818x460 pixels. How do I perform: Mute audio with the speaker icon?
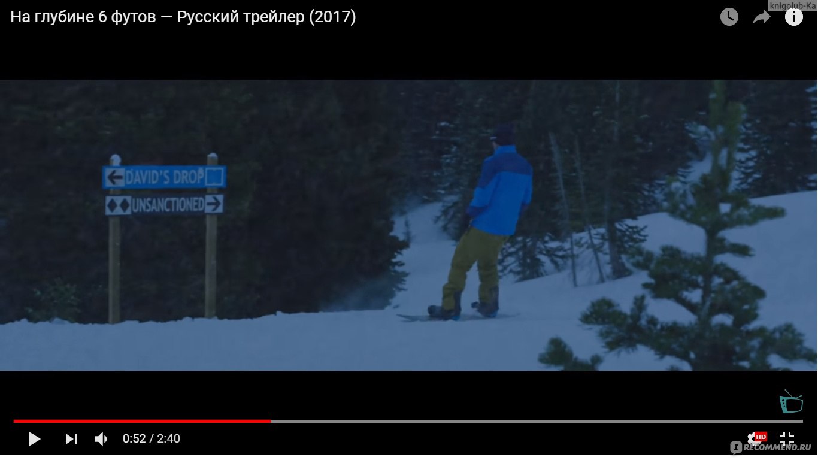tap(101, 439)
